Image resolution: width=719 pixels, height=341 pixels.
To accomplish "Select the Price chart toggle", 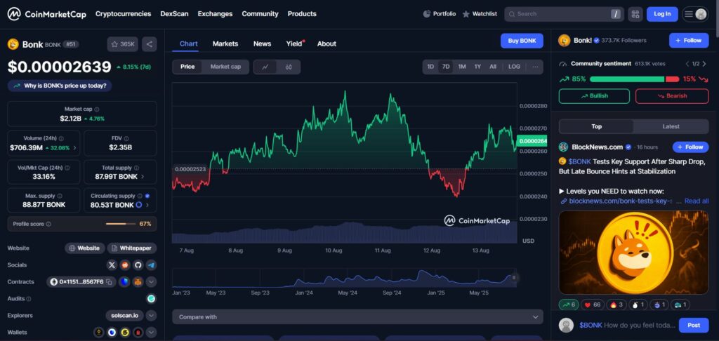I will coord(187,67).
